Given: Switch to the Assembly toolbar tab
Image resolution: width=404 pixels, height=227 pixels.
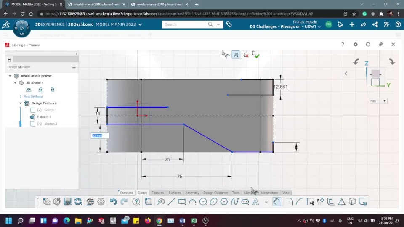Looking at the screenshot, I should pos(192,193).
